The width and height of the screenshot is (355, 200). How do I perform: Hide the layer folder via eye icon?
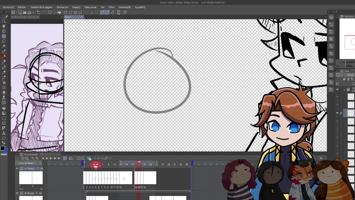coord(337,89)
